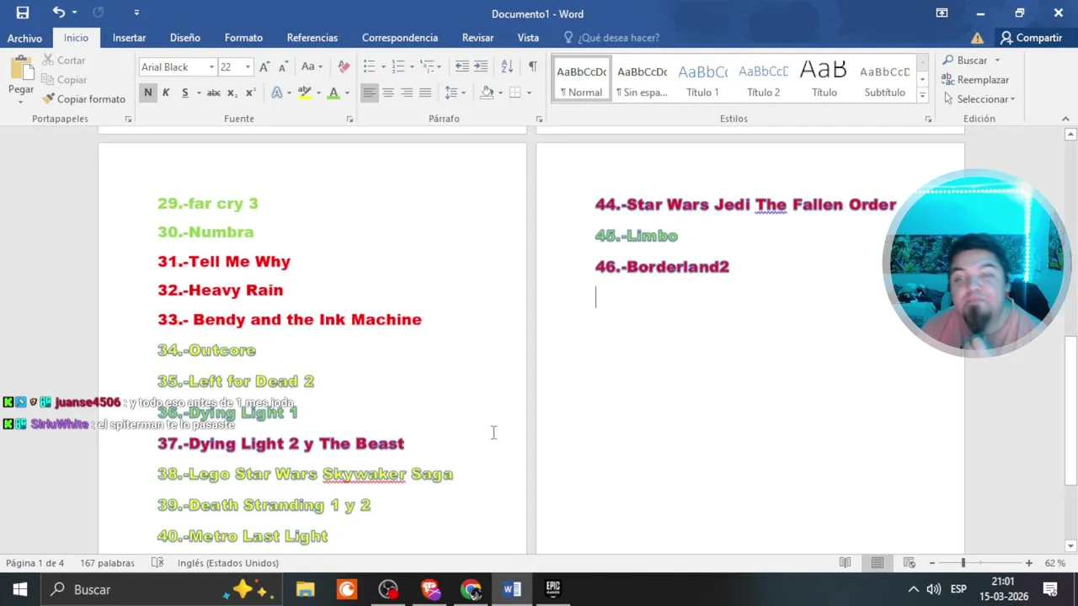The height and width of the screenshot is (606, 1078).
Task: Open the Buscar dropdown arrow in Edición
Action: point(997,61)
